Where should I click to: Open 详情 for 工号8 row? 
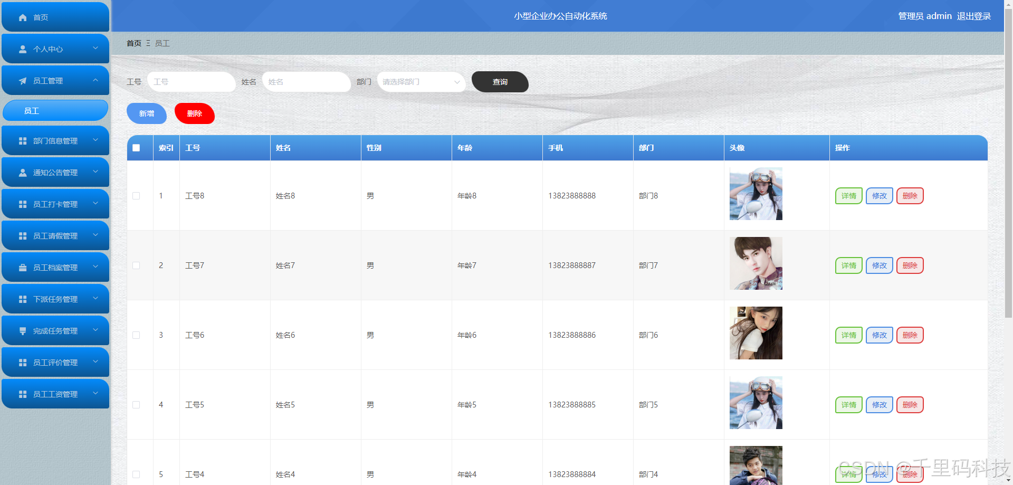849,196
